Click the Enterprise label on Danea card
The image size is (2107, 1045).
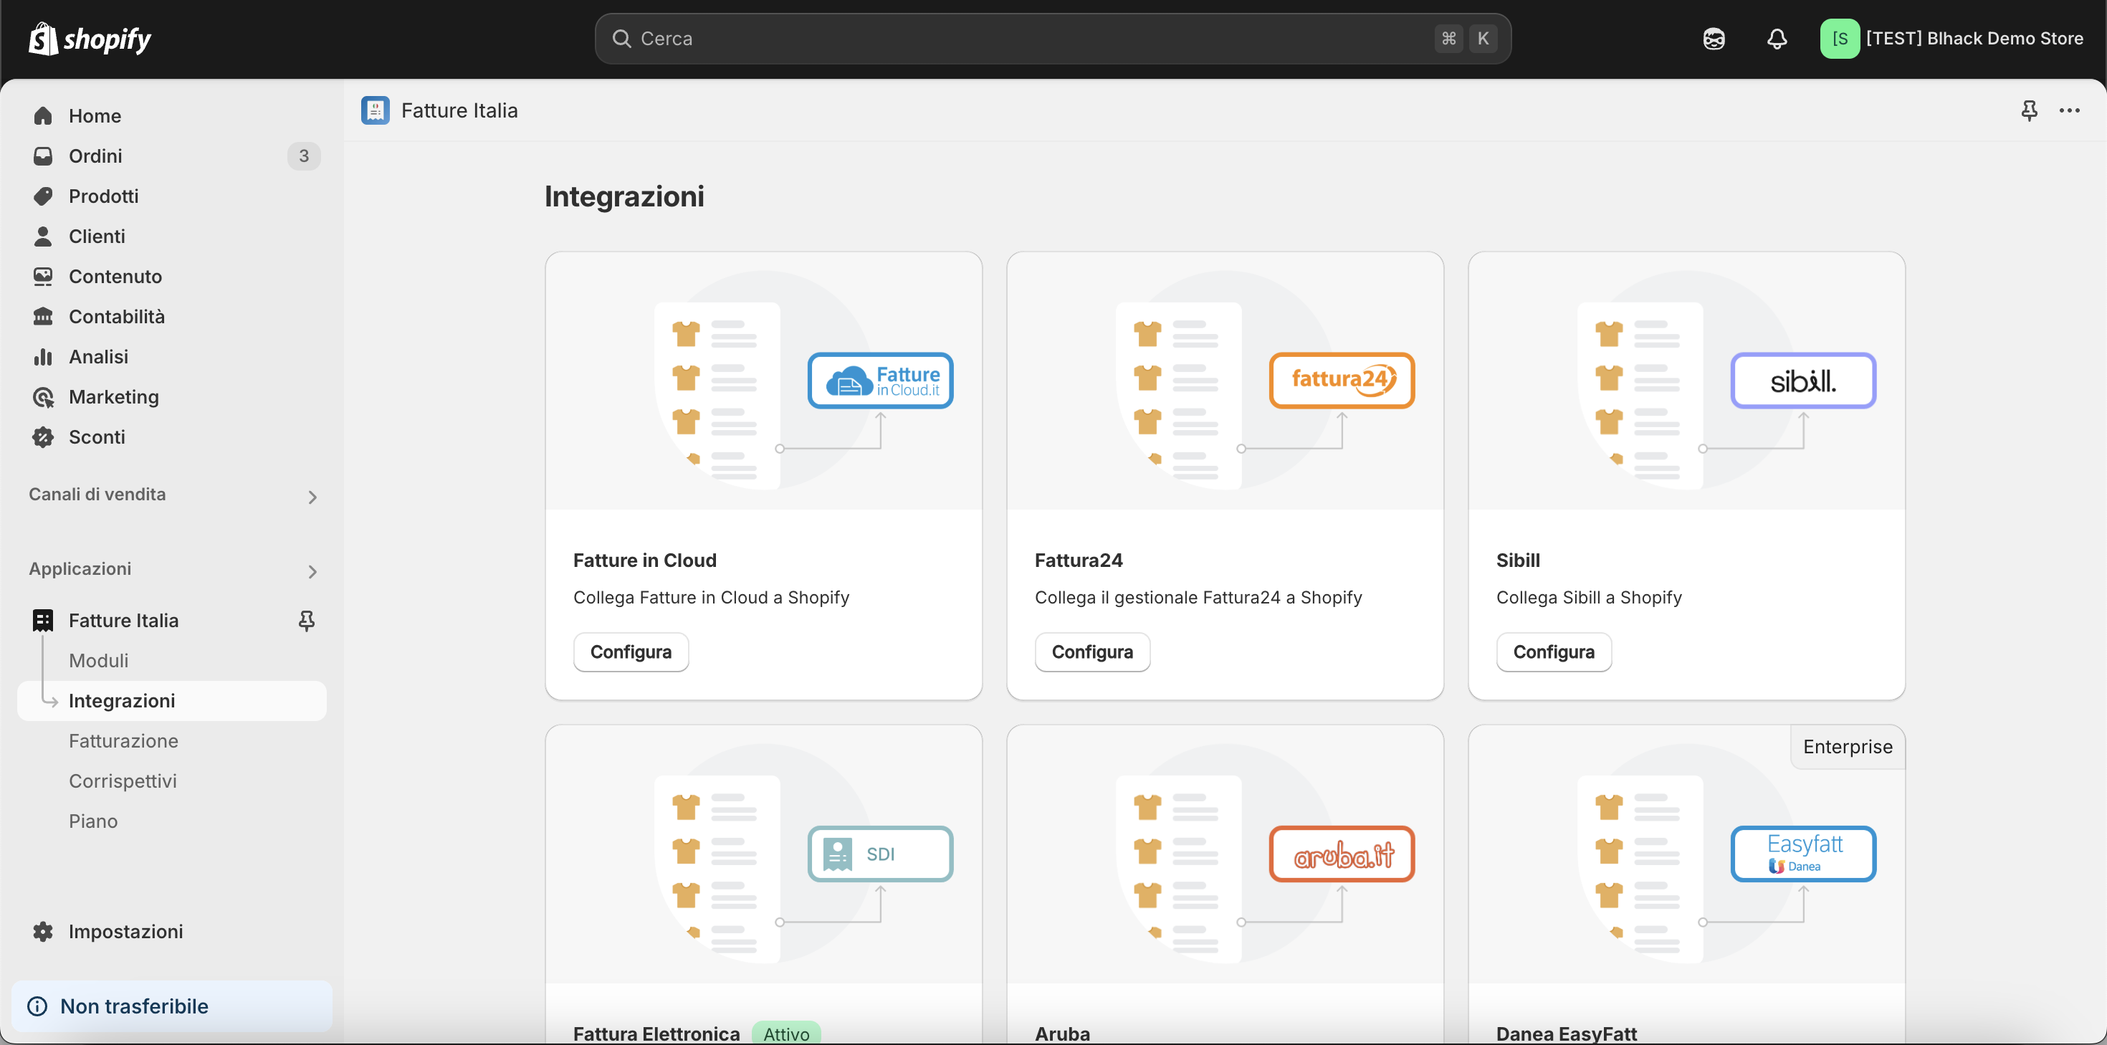[1848, 746]
